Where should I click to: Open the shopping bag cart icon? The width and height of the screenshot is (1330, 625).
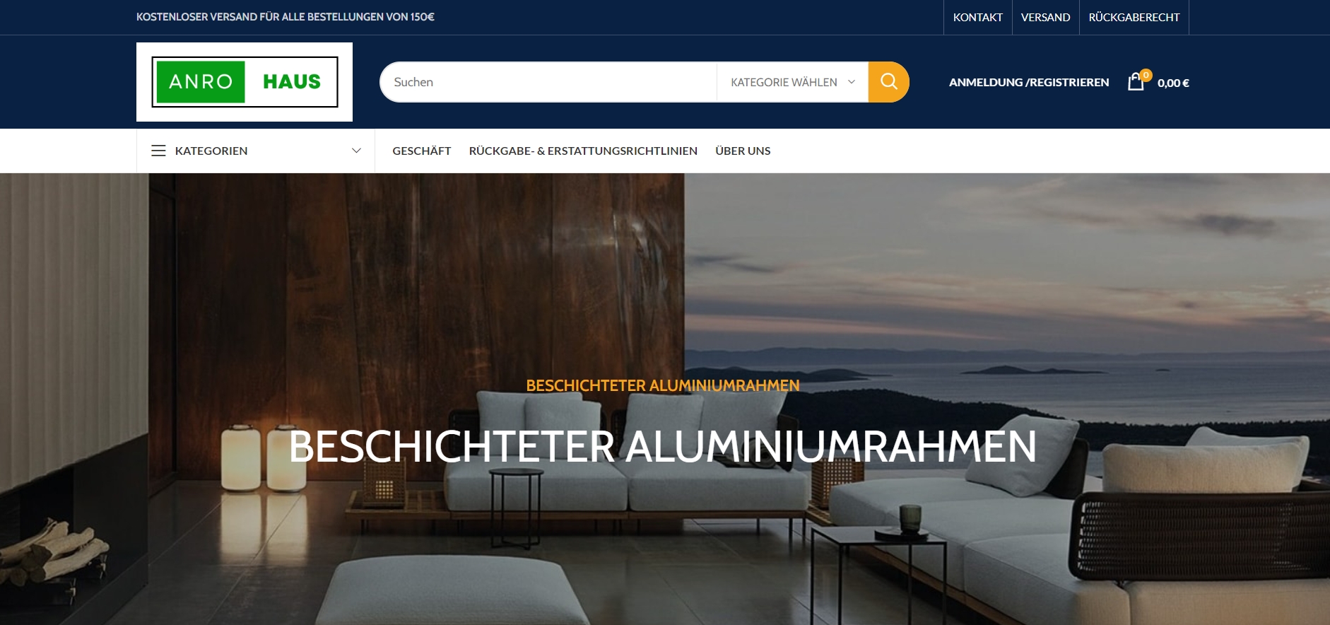1136,82
